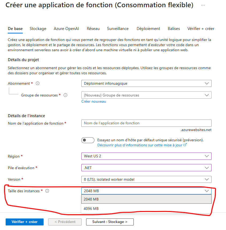Click the Nom de l'application de fonction field
Image resolution: width=226 pixels, height=230 pixels.
click(146, 123)
